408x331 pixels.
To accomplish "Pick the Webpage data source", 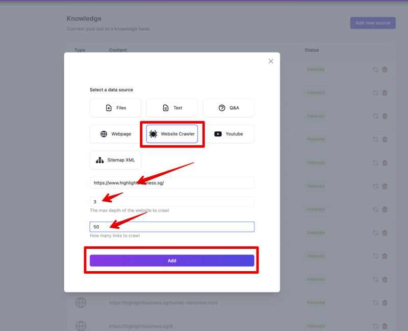I will coord(115,134).
